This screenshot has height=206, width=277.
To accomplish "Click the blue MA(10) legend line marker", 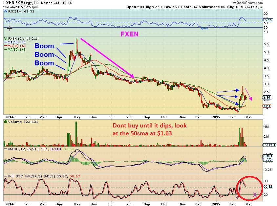I will coord(6,42).
